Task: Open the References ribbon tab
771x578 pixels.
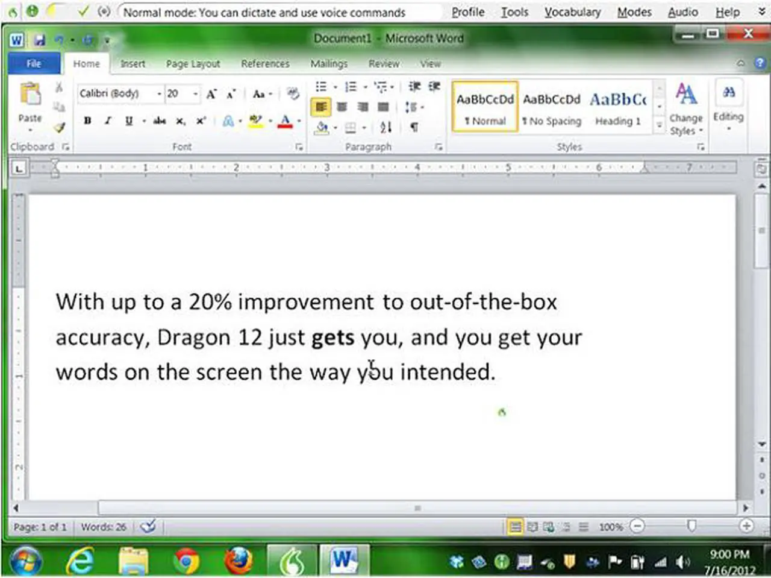Action: pos(265,63)
